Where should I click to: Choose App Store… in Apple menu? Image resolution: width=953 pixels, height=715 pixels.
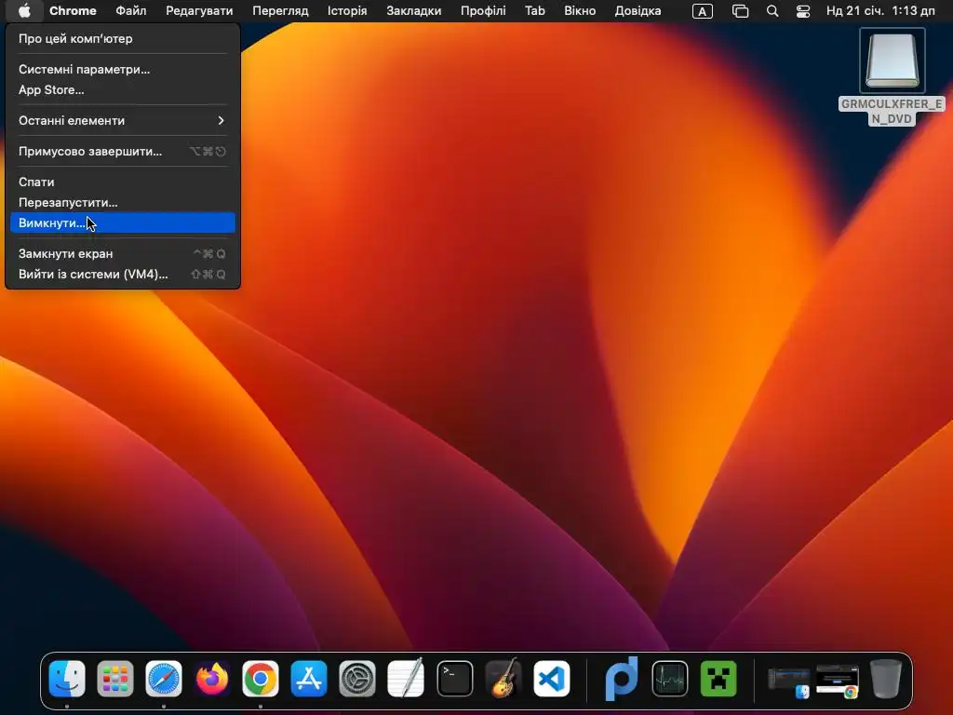pyautogui.click(x=122, y=90)
